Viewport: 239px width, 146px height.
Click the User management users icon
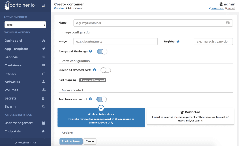coord(43,123)
